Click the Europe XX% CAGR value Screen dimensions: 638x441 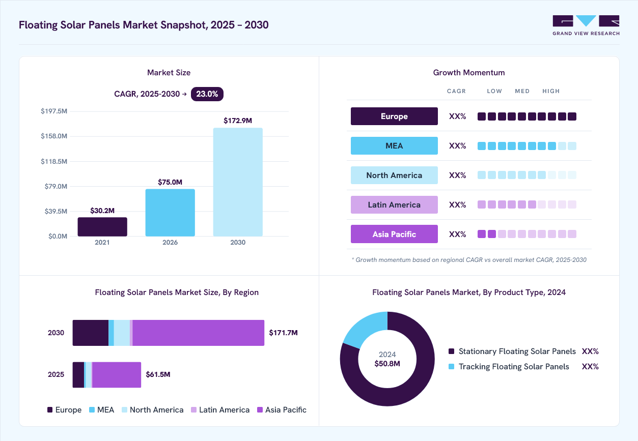(x=457, y=116)
